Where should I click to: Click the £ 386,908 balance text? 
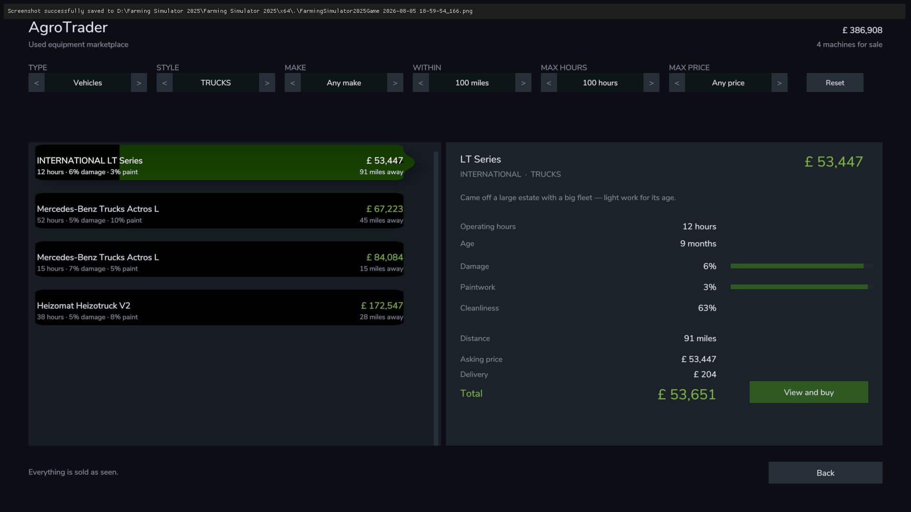862,30
